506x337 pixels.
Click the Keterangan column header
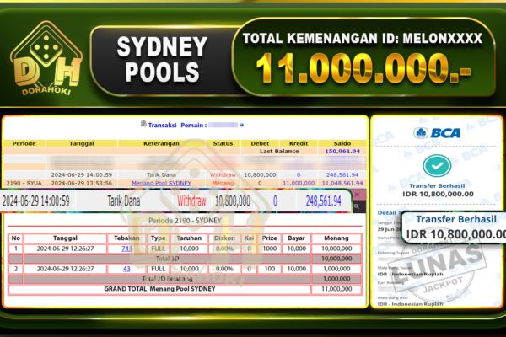coord(161,143)
